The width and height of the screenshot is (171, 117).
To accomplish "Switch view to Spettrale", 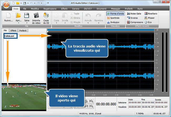I will [x=113, y=18].
